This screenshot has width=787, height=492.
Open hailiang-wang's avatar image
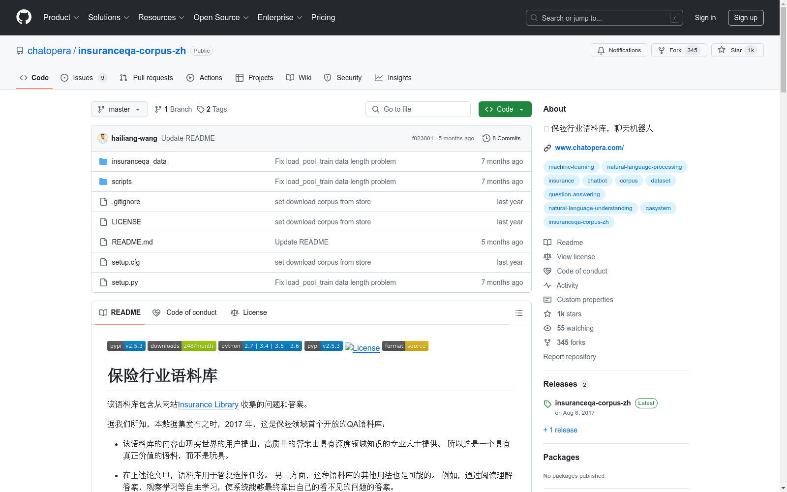(x=103, y=138)
